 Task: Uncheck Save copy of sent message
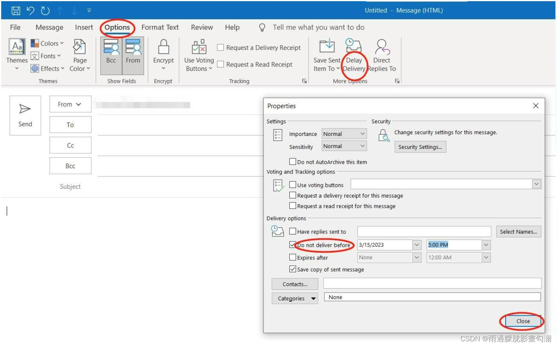(292, 269)
